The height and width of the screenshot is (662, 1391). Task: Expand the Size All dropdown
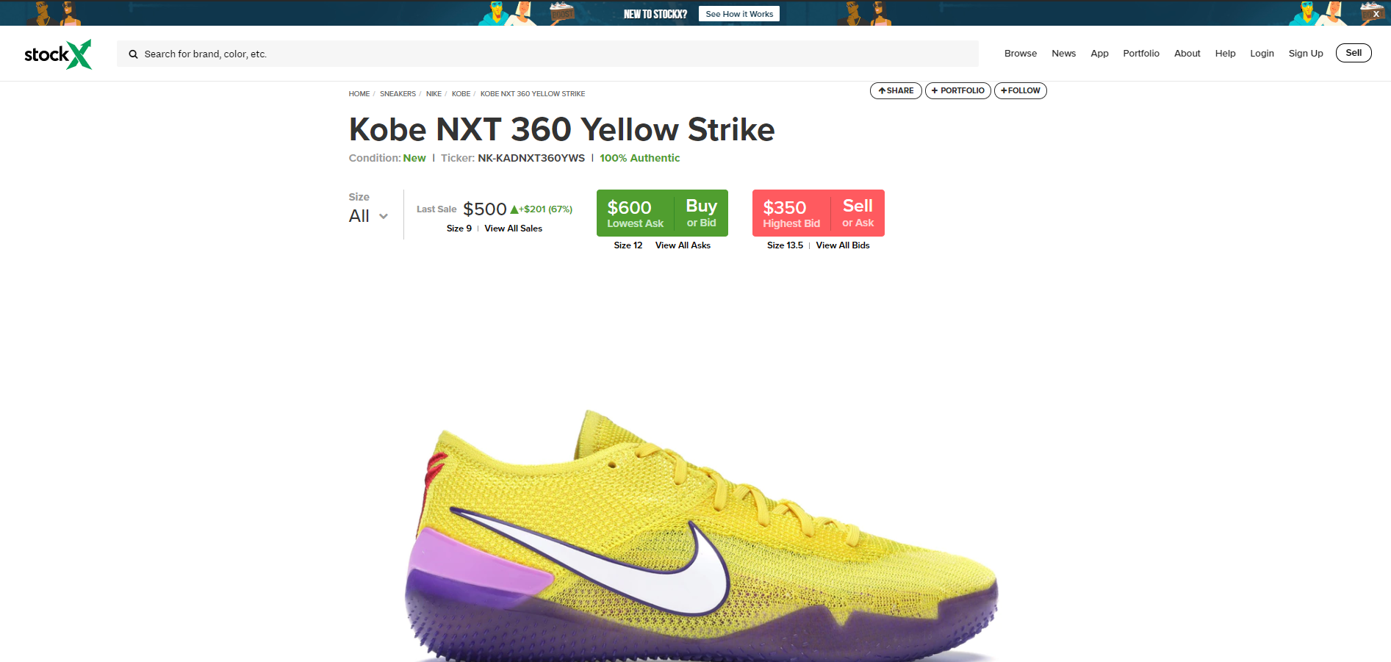368,216
